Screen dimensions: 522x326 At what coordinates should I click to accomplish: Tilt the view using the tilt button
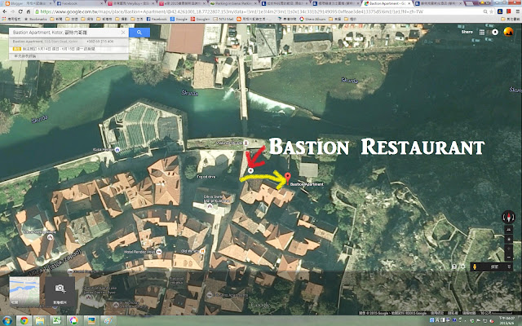click(x=509, y=230)
